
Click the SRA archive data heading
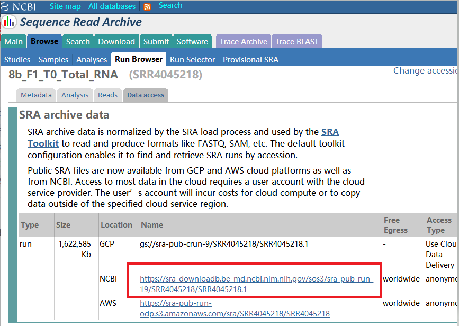64,115
